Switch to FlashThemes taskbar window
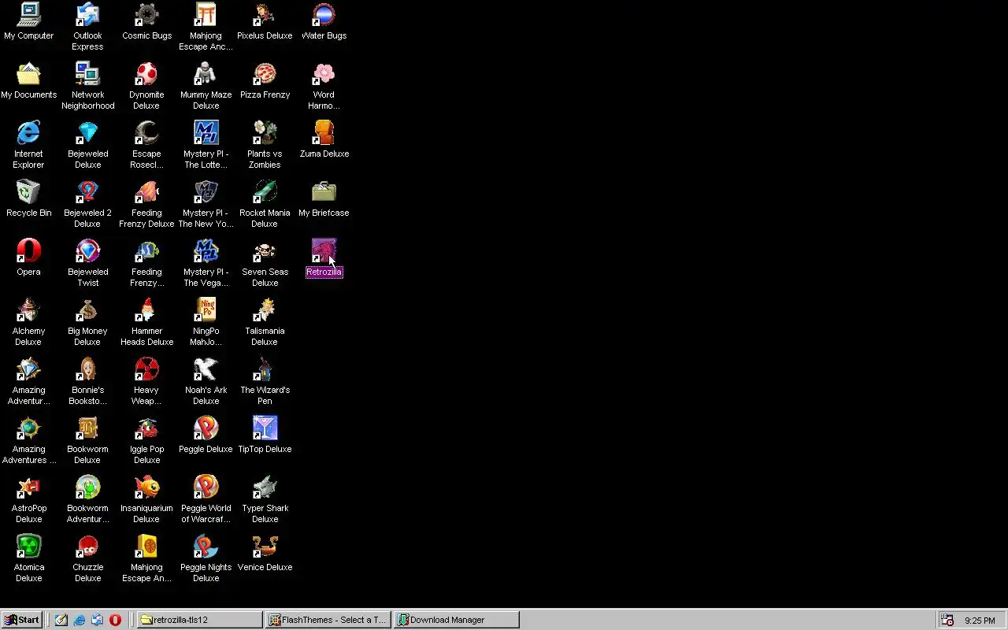 328,620
